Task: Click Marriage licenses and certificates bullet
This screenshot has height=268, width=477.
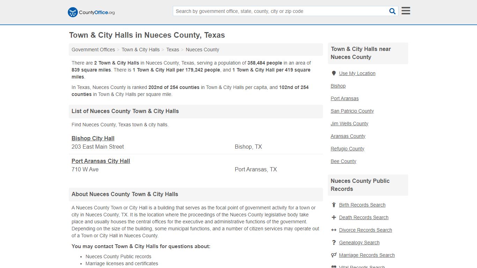Action: 122,263
